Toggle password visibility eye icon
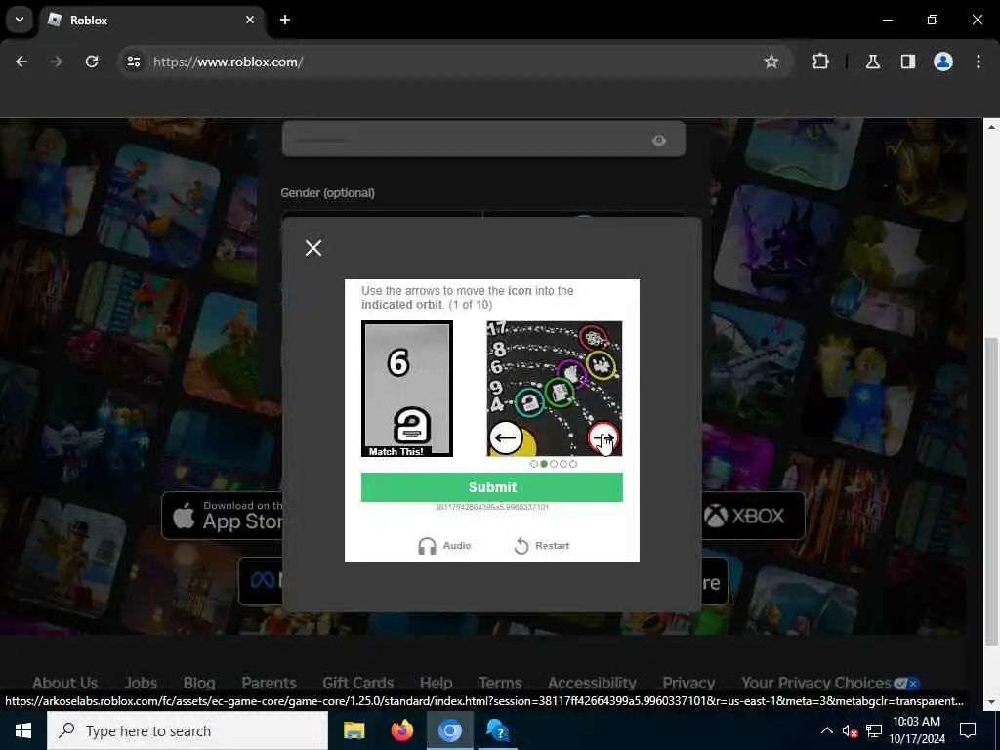The image size is (1000, 750). (x=659, y=141)
